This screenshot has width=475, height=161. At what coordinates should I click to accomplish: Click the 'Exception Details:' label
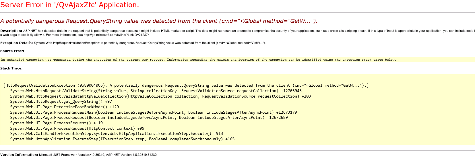tap(16, 43)
